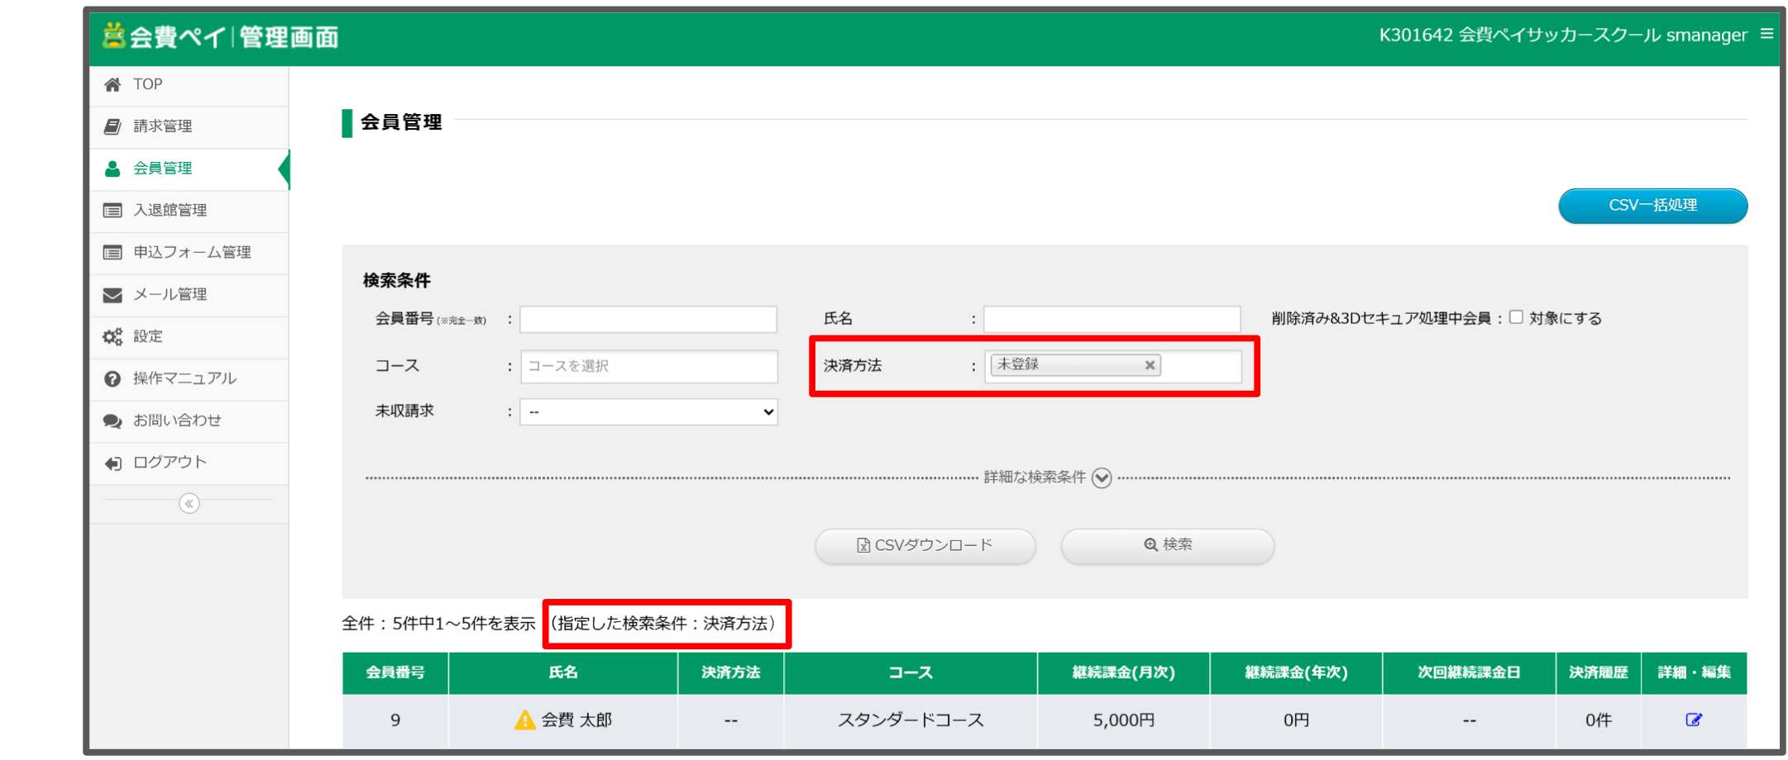The height and width of the screenshot is (760, 1788).
Task: Open the 未収請求 dropdown
Action: (648, 411)
